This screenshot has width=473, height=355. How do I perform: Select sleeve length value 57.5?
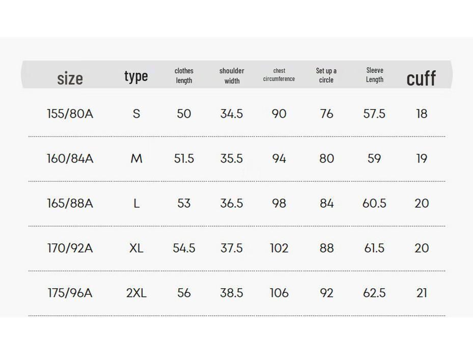click(374, 114)
